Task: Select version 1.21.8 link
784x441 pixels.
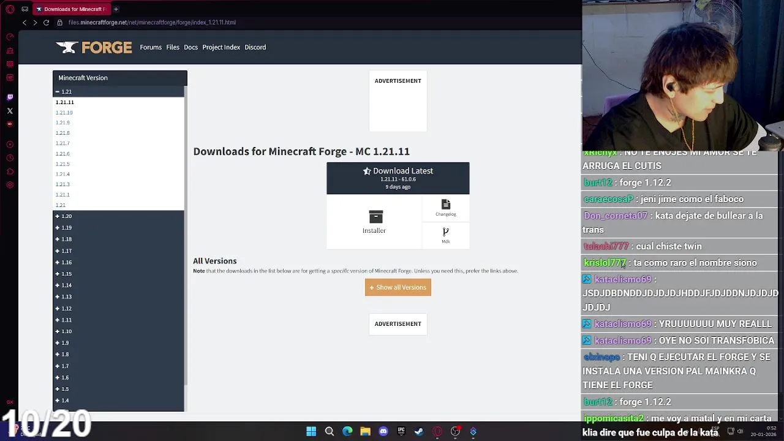Action: 62,133
